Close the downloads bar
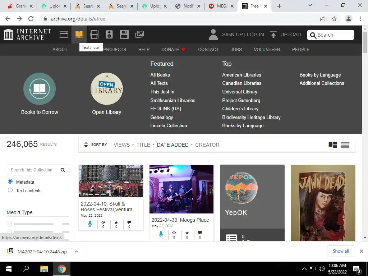 [x=362, y=251]
